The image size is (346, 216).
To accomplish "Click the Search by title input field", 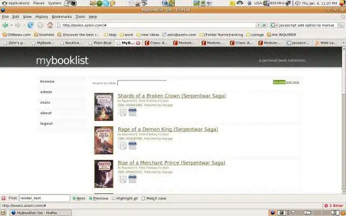I will [x=142, y=83].
